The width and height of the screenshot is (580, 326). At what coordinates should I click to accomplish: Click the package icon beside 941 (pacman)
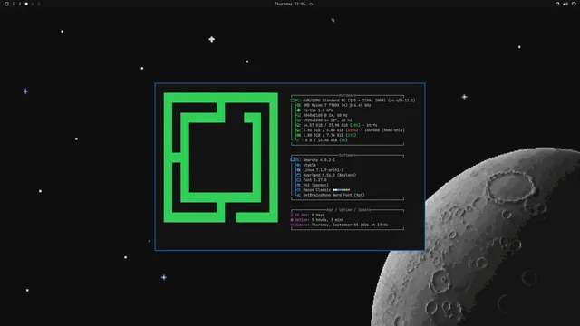point(298,185)
